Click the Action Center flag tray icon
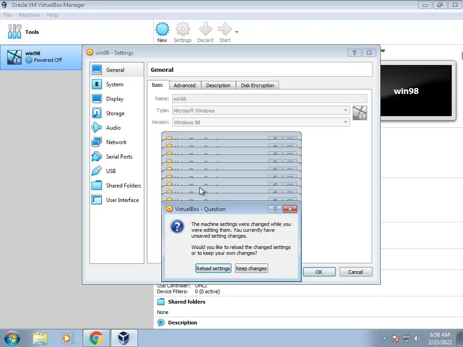The image size is (463, 347). tap(396, 338)
